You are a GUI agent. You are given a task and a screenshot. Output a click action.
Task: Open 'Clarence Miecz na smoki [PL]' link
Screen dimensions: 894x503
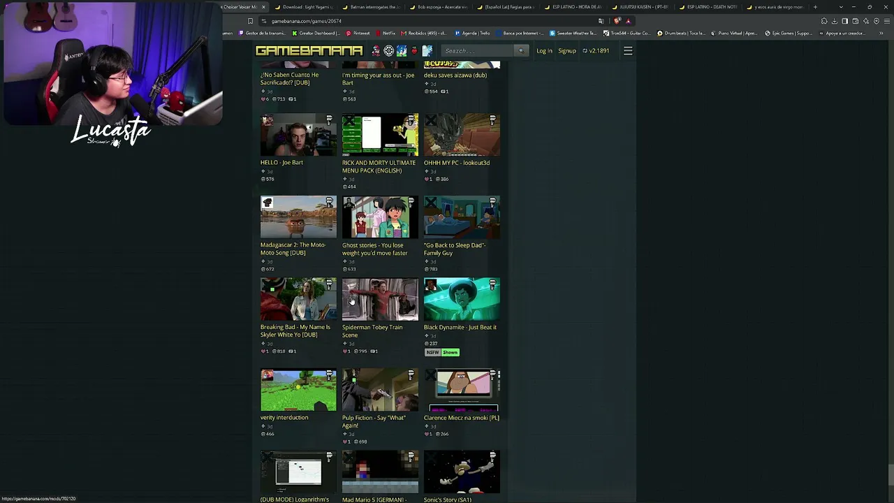[x=462, y=418]
